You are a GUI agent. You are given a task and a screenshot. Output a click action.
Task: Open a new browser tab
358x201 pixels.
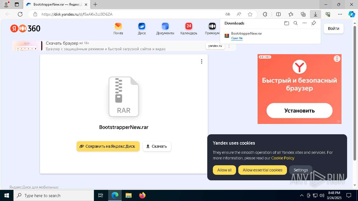(95, 4)
